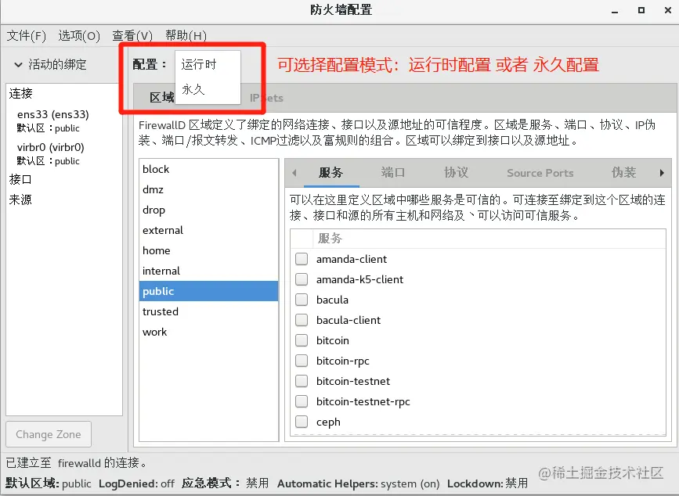Enable the amanda-client service checkbox
Screen dimensions: 679x496
click(x=302, y=259)
